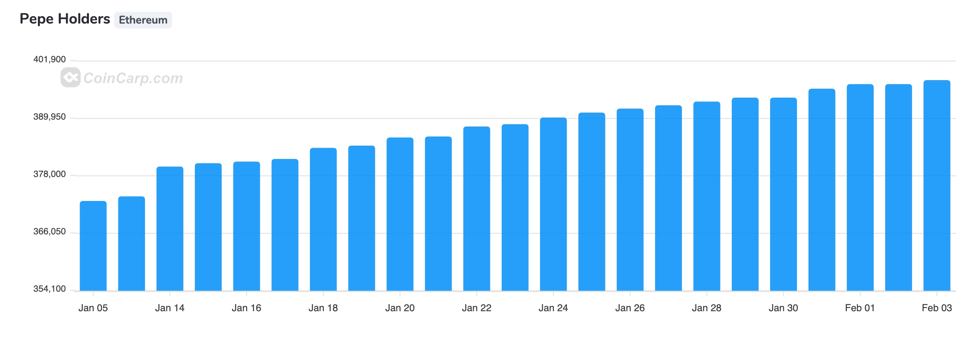970x347 pixels.
Task: Click the 389,950 y-axis label
Action: tap(49, 117)
